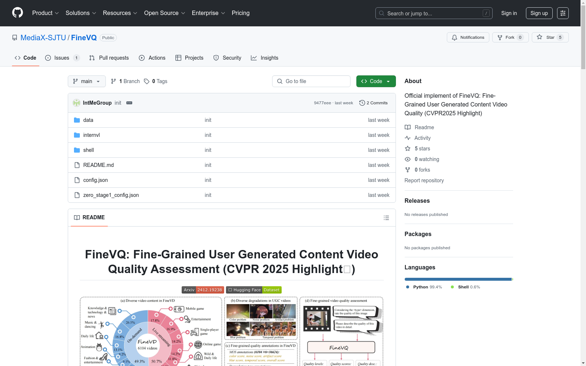Click the zero_stage1_config.json file icon
586x366 pixels.
(x=77, y=195)
